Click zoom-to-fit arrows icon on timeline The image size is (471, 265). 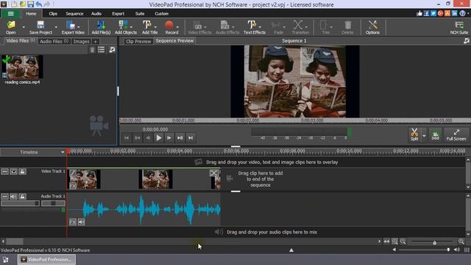(x=386, y=241)
